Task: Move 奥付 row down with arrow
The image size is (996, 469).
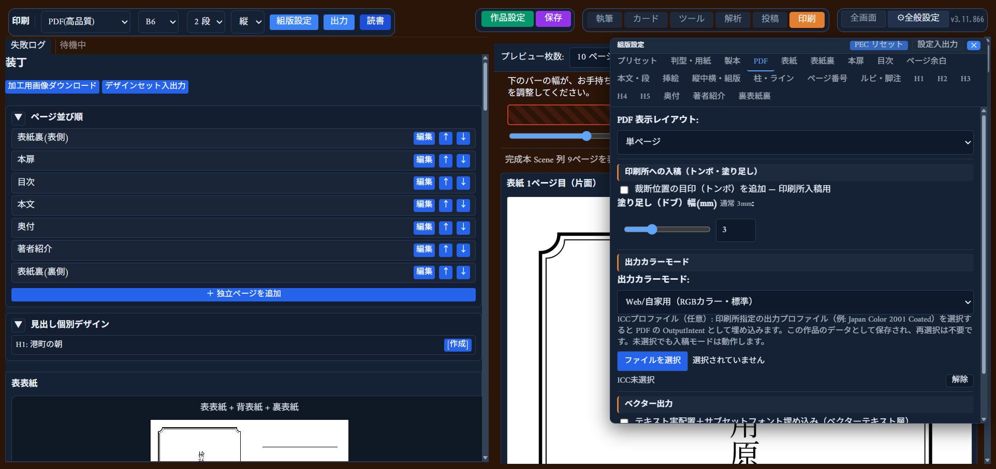Action: pyautogui.click(x=463, y=228)
